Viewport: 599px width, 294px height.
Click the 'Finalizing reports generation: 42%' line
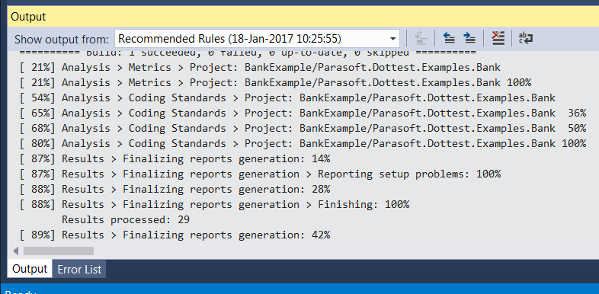click(x=175, y=235)
